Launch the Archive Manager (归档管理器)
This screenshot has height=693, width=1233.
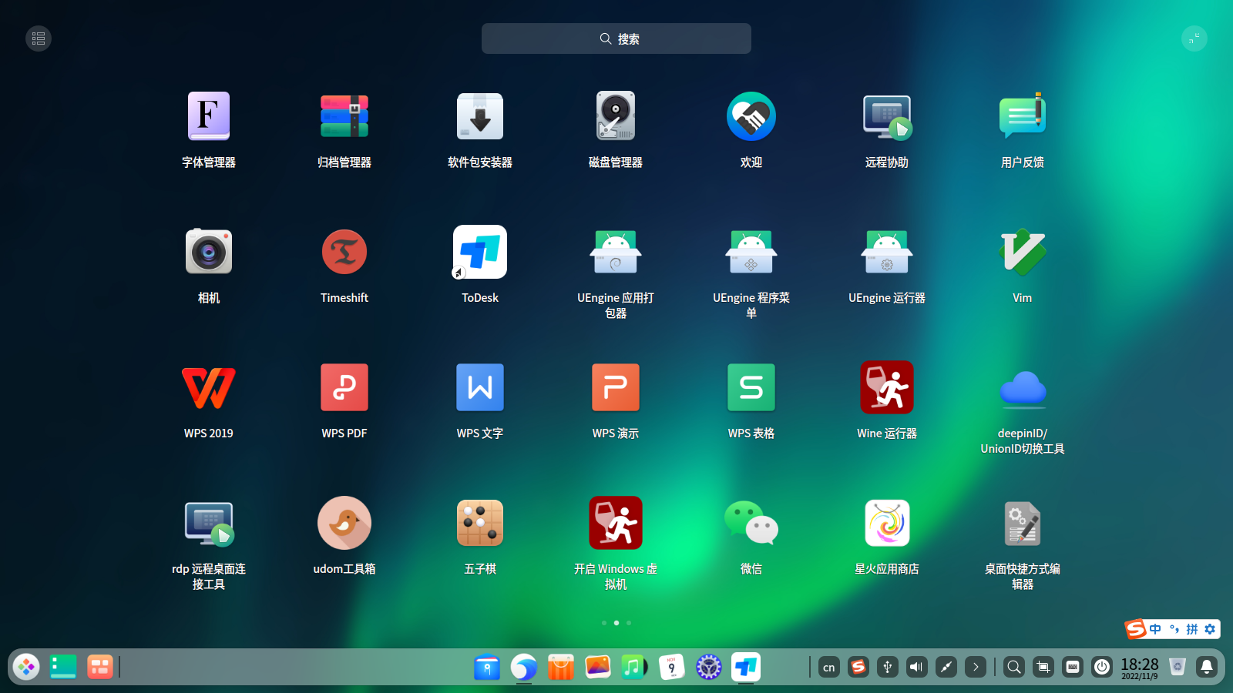tap(344, 116)
